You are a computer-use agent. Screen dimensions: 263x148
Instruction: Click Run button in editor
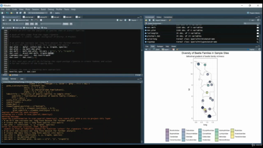tap(120, 20)
